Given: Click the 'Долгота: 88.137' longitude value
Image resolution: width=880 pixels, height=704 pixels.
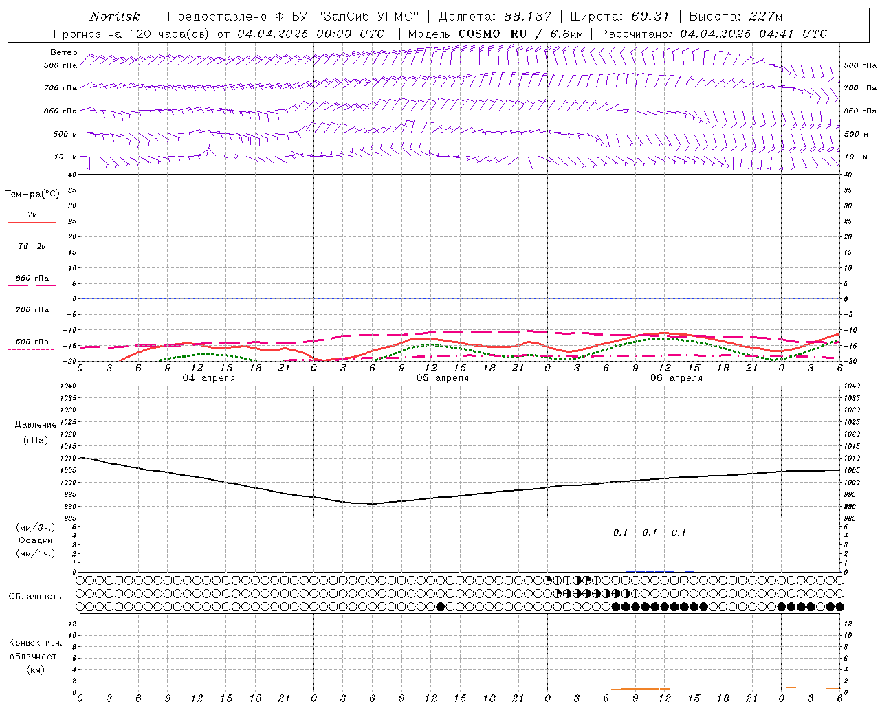Looking at the screenshot, I should (x=495, y=16).
